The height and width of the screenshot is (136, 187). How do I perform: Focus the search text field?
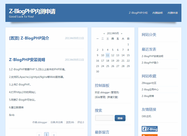(x=104, y=118)
